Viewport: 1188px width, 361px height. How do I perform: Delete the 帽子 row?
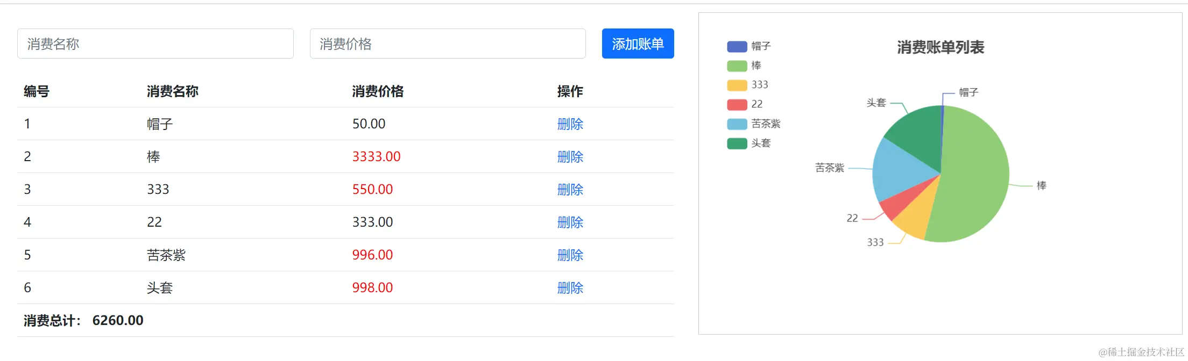tap(570, 124)
